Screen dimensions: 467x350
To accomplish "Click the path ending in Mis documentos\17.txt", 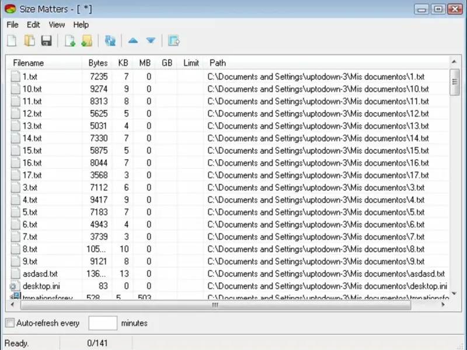I will click(318, 175).
